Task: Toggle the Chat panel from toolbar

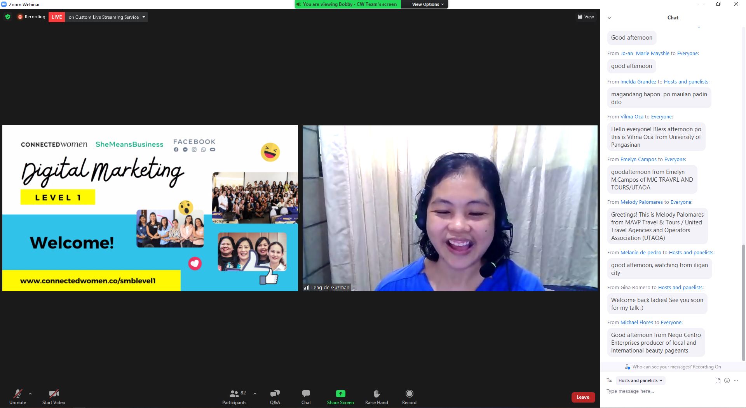Action: 306,397
